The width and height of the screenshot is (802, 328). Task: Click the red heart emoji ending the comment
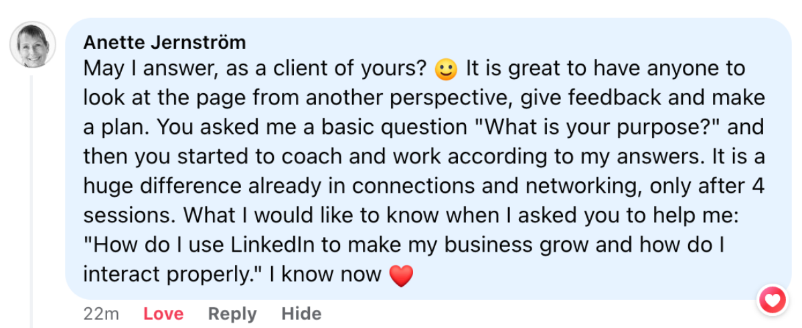(x=401, y=275)
